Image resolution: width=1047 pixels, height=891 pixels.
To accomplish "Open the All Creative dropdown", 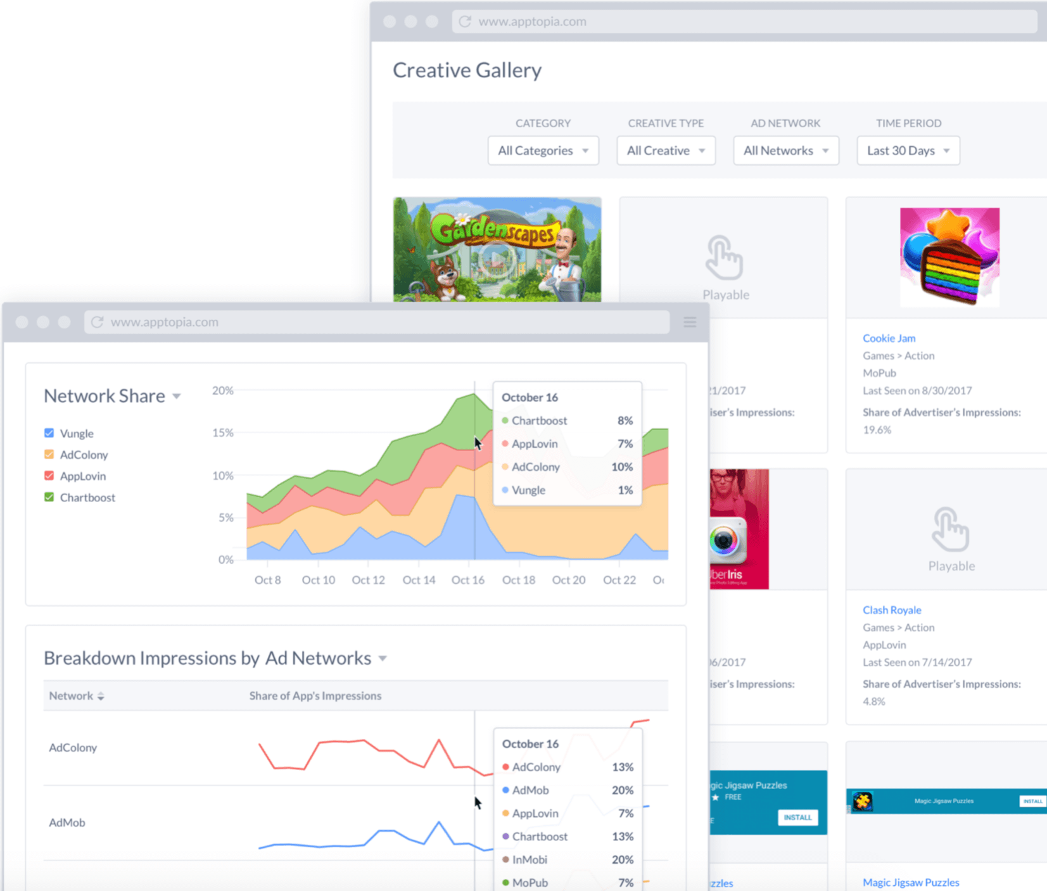I will (x=666, y=151).
